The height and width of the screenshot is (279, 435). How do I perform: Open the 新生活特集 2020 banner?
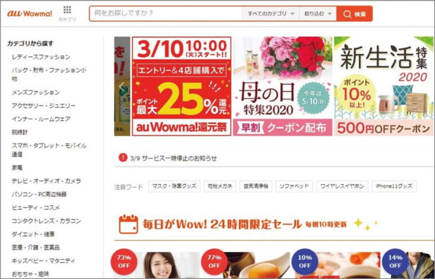[x=384, y=86]
